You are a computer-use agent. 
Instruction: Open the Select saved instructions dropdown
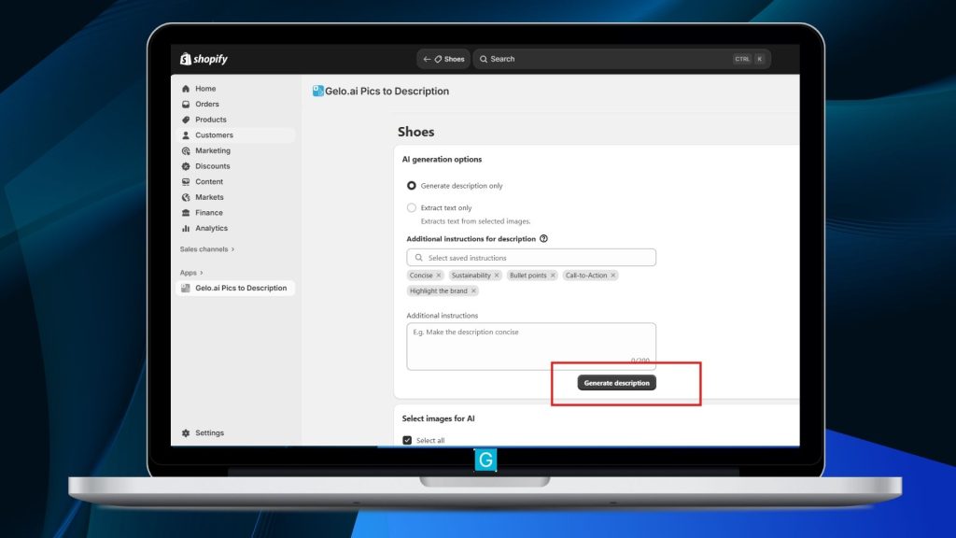click(x=531, y=258)
